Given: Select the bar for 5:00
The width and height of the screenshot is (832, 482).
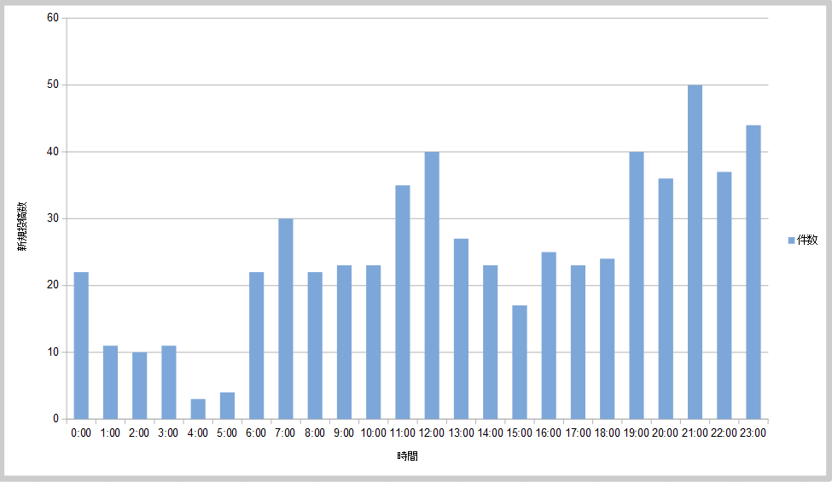Looking at the screenshot, I should tap(227, 406).
